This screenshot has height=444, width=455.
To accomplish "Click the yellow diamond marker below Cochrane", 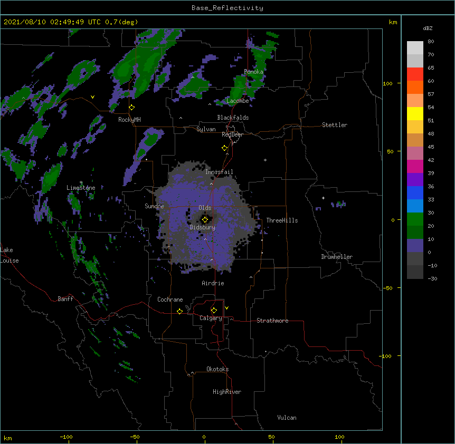I will point(179,311).
